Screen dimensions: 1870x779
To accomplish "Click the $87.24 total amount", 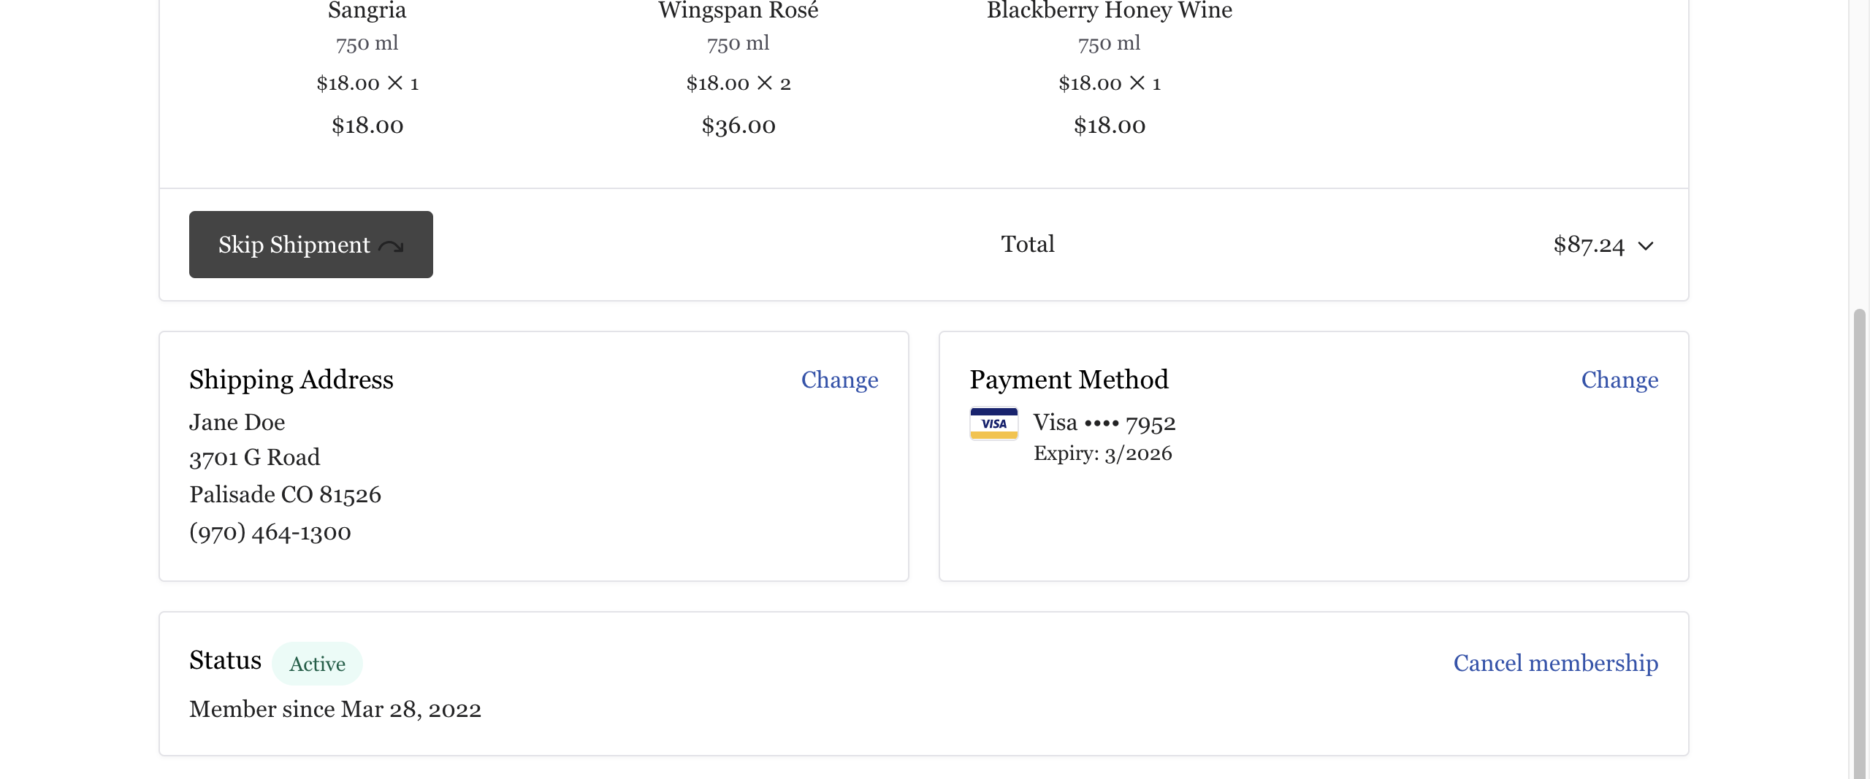I will [x=1588, y=245].
